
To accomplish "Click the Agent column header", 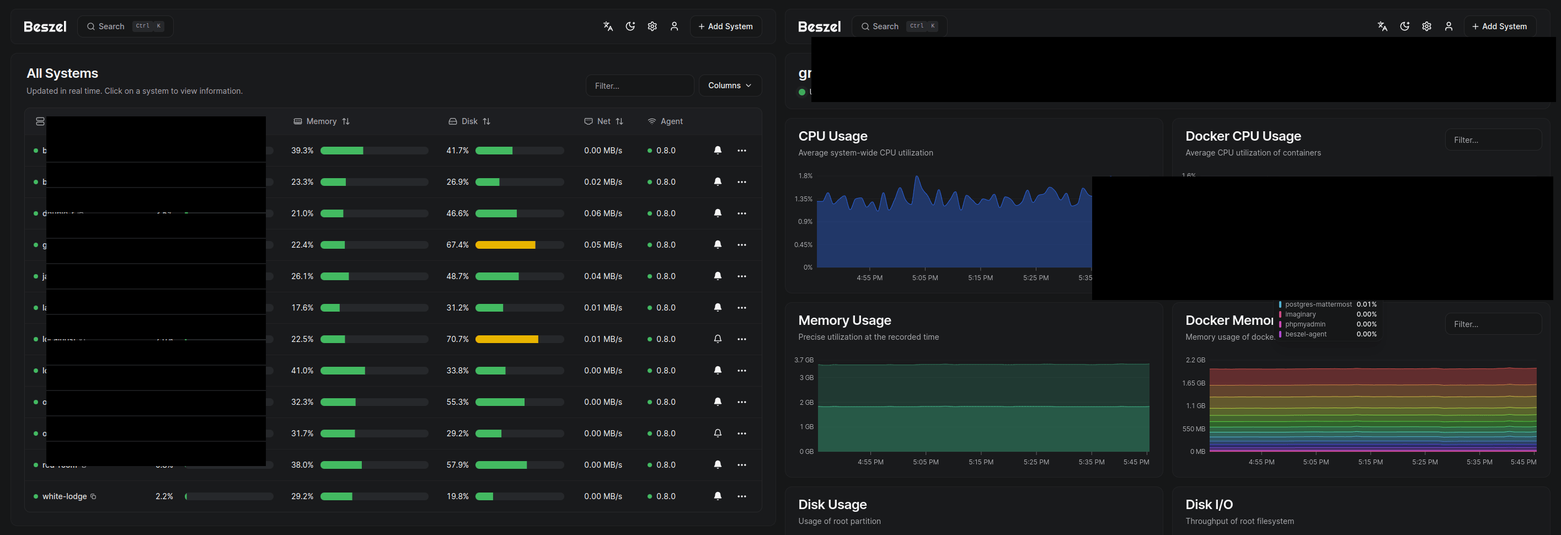I will tap(665, 121).
